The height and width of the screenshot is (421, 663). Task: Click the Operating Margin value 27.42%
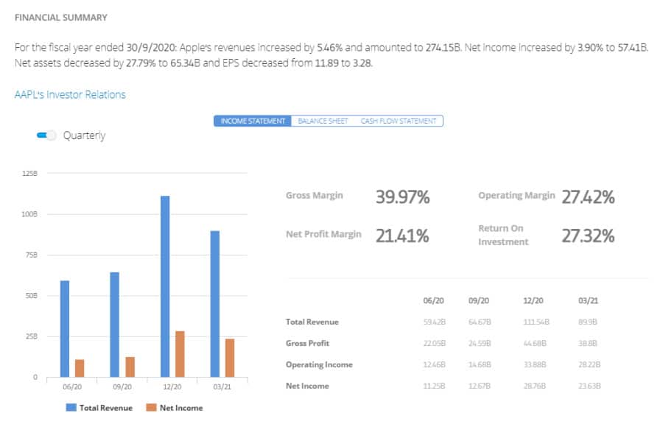588,197
